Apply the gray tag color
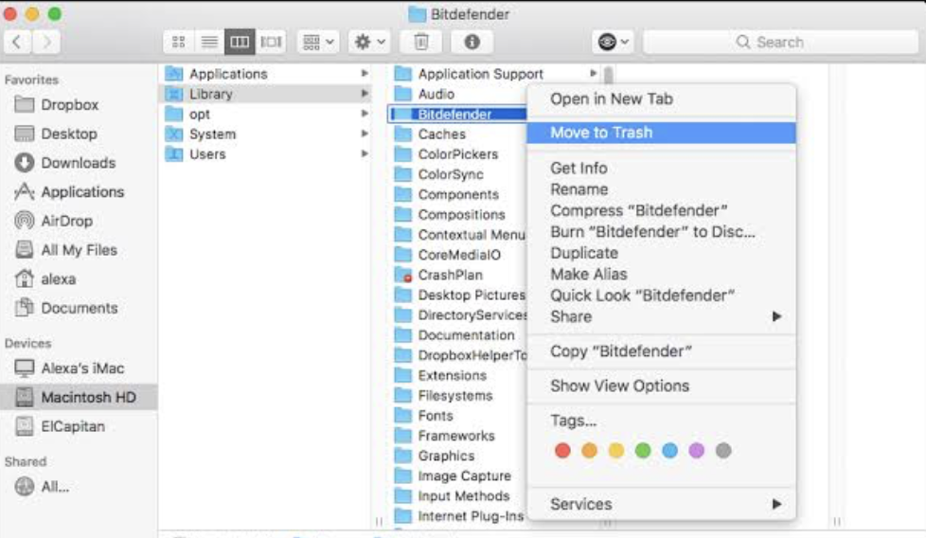This screenshot has width=926, height=538. pyautogui.click(x=723, y=451)
